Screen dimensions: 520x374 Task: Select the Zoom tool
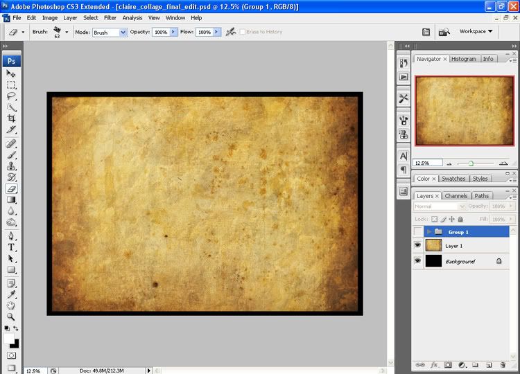click(x=11, y=317)
